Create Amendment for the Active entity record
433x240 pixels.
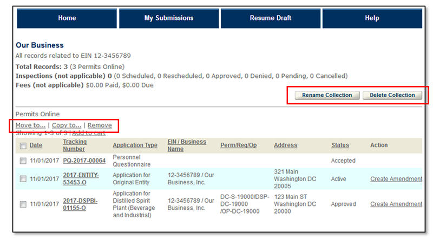[396, 179]
